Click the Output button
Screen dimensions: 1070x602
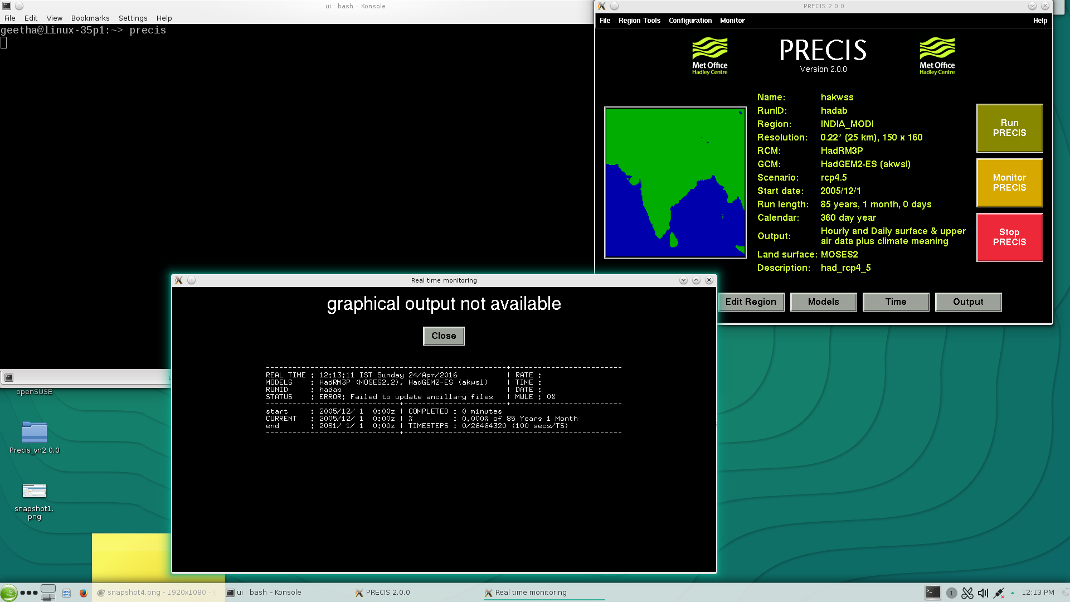click(968, 302)
